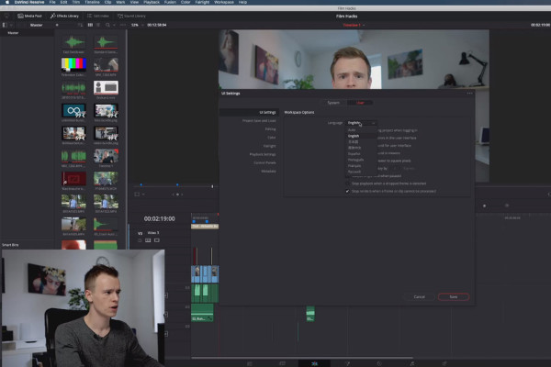Open the Timeline menu

point(92,2)
